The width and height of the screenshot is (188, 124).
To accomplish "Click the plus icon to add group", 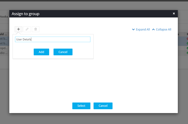I will pos(18,29).
